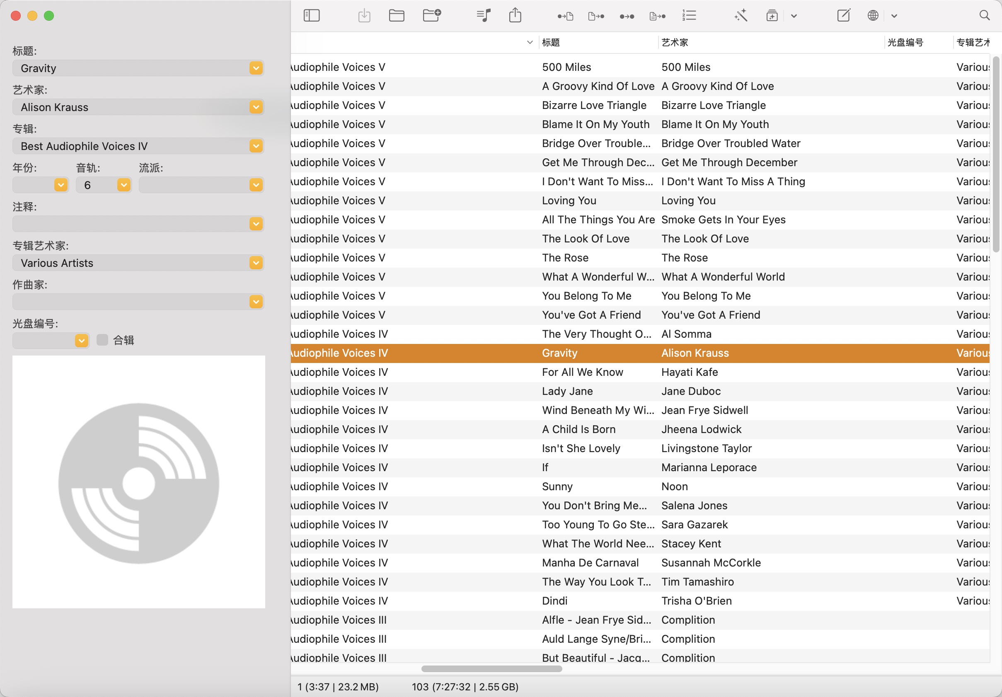Click the 光盘编号 column header
The height and width of the screenshot is (697, 1002).
point(905,42)
